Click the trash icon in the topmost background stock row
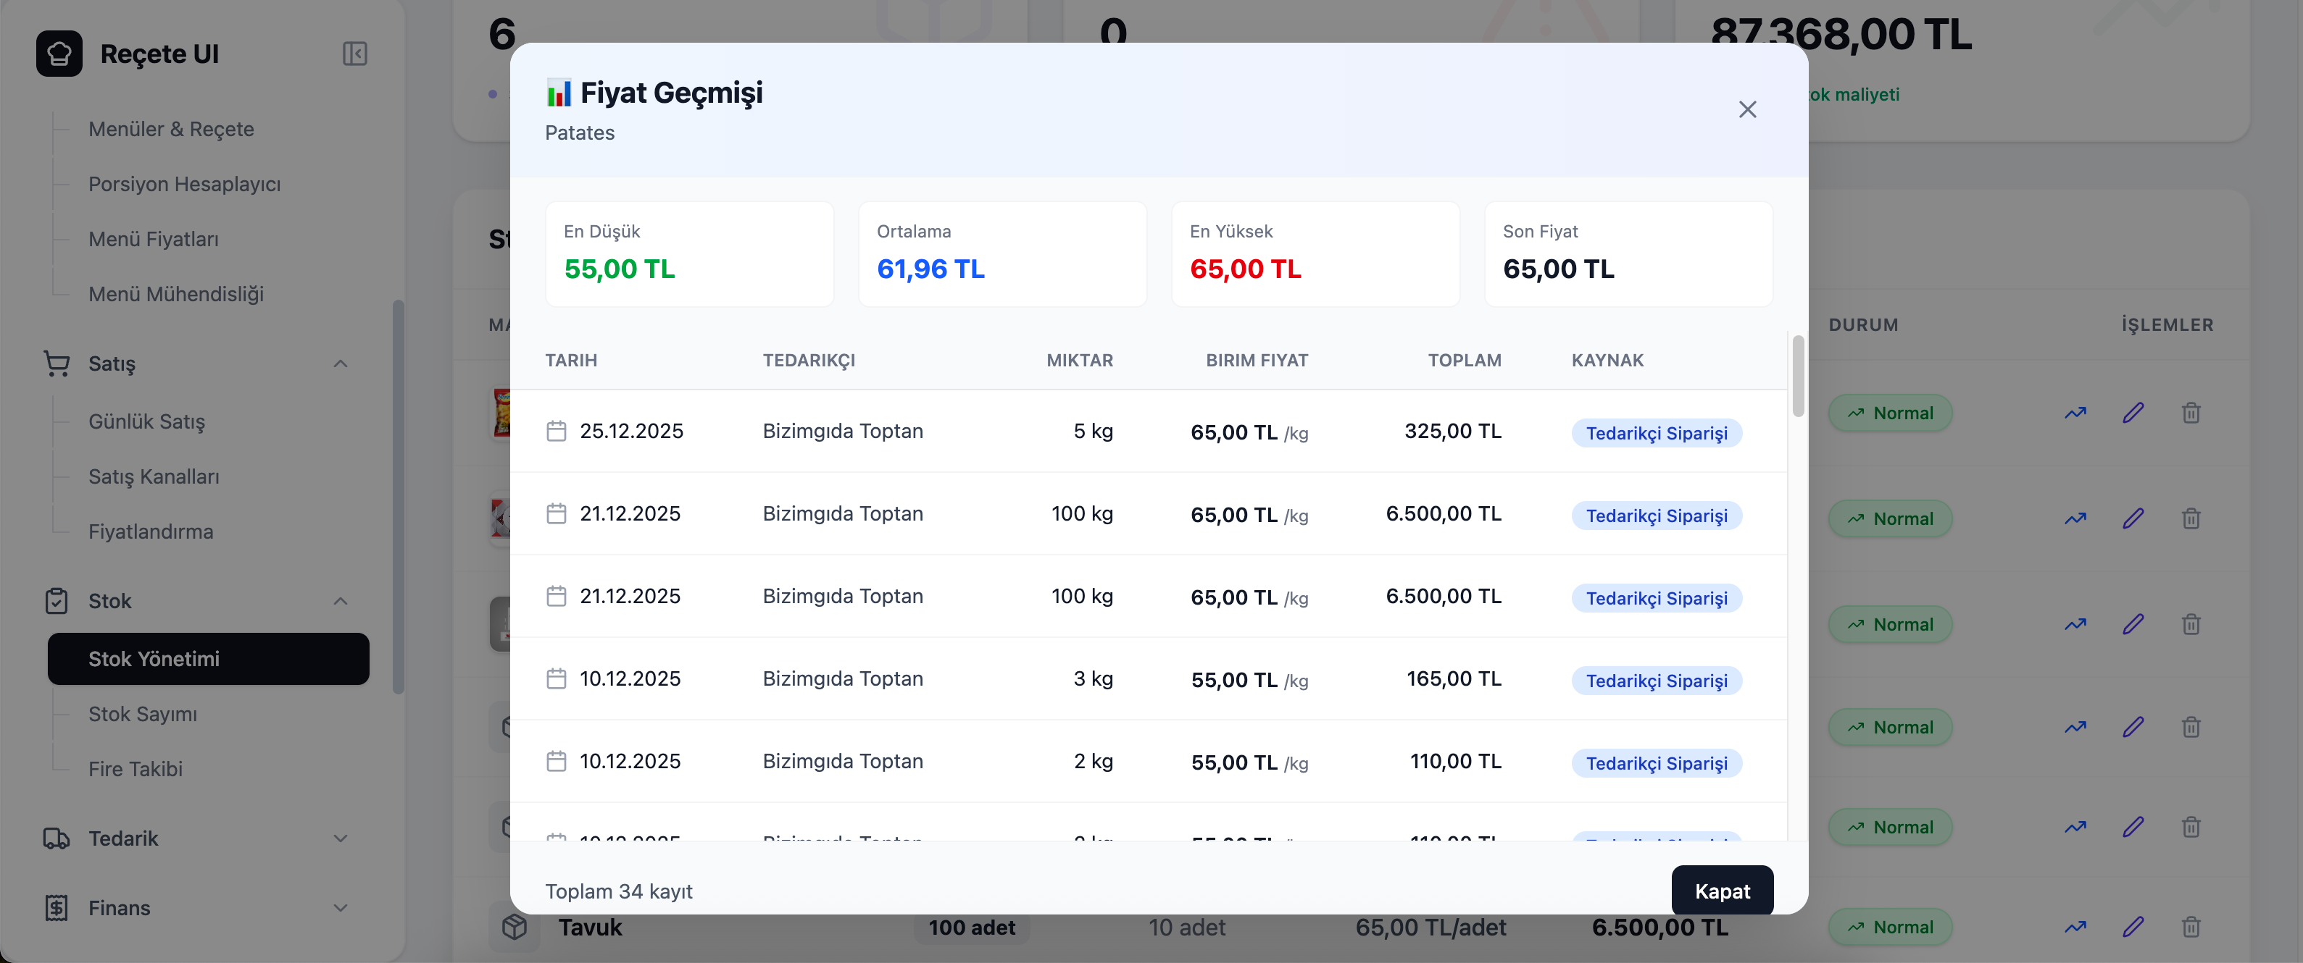 tap(2191, 413)
